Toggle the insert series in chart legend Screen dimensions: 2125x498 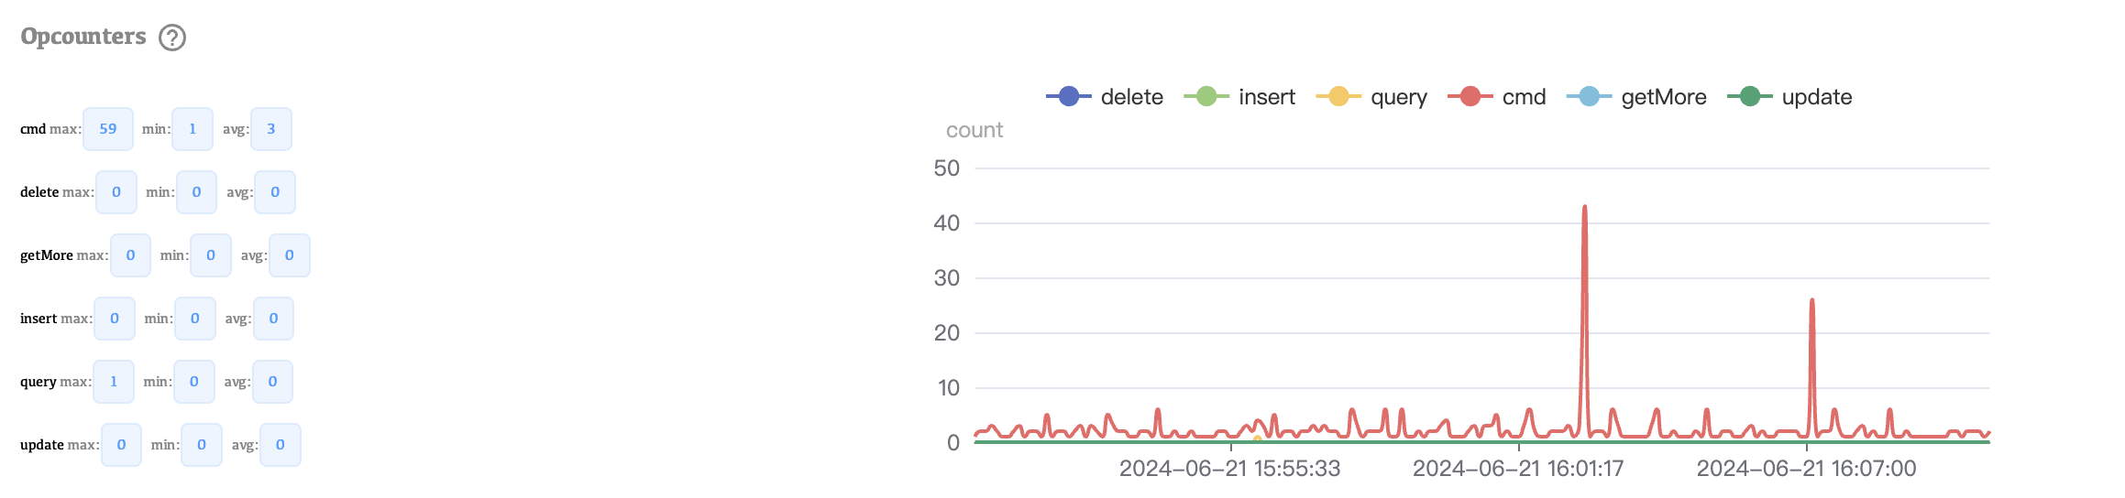[x=1239, y=97]
